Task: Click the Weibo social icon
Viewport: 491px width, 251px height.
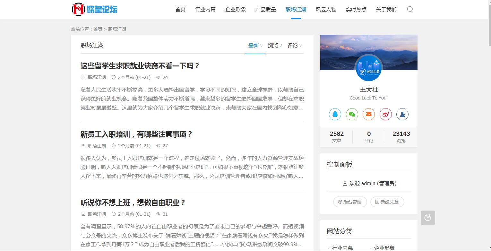Action: click(x=386, y=114)
